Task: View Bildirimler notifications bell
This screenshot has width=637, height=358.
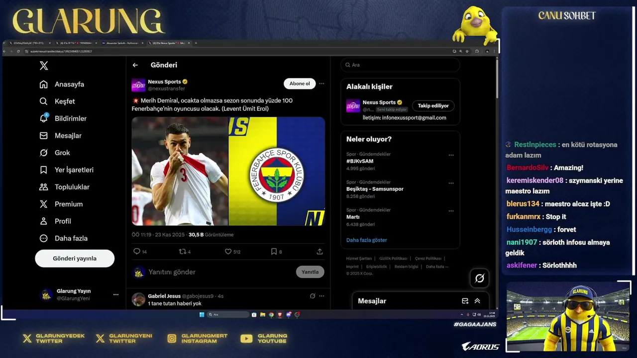Action: (x=63, y=118)
